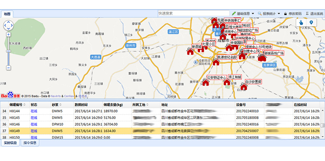The image size is (325, 161).
Task: Click the map zoom-out minus button
Action: pyautogui.click(x=9, y=68)
